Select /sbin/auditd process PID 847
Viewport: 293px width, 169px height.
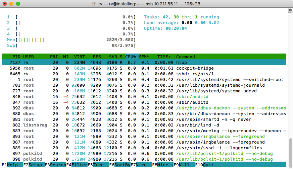(x=144, y=102)
